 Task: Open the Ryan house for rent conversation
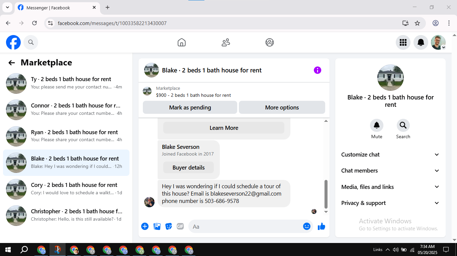click(66, 136)
